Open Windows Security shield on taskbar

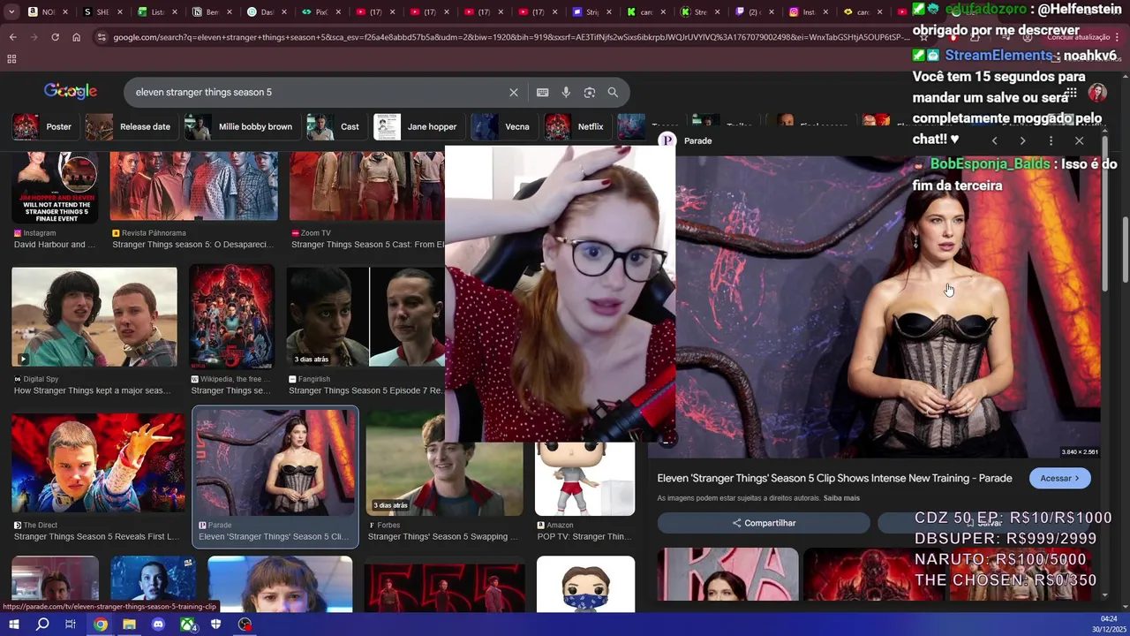click(216, 625)
